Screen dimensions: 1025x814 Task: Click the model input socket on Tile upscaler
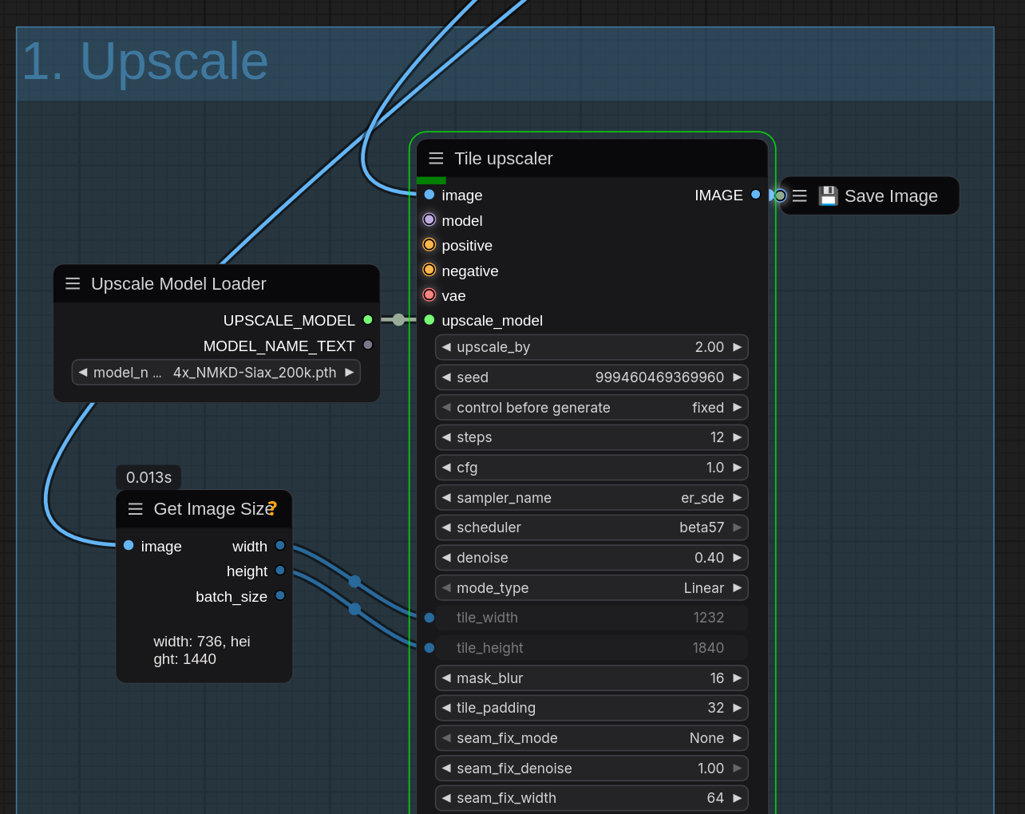(x=429, y=220)
